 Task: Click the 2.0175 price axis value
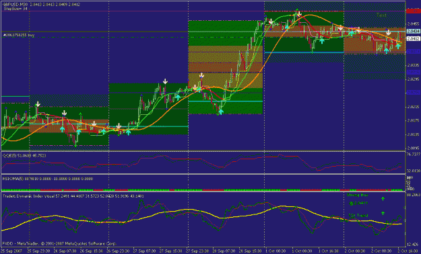point(414,120)
